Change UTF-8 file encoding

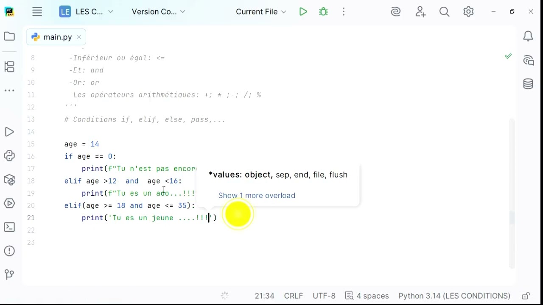coord(324,296)
